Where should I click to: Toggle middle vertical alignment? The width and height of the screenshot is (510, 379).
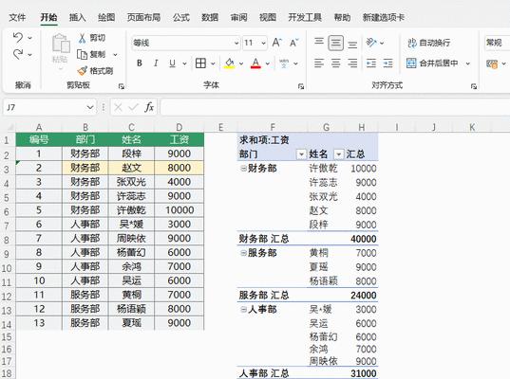click(335, 43)
